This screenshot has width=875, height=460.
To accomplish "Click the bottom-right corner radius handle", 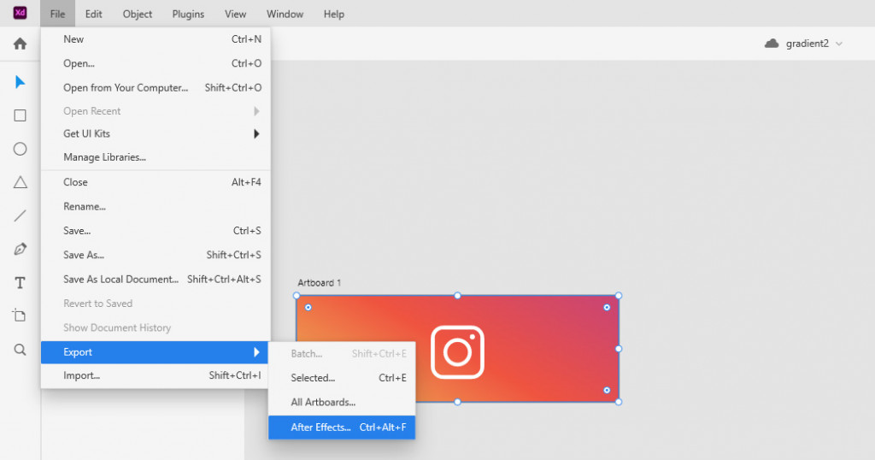I will click(607, 390).
